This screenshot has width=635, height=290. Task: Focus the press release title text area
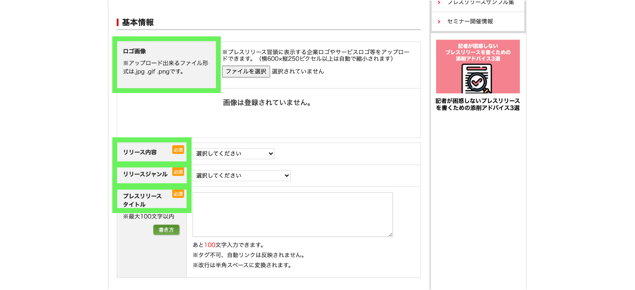click(x=292, y=214)
